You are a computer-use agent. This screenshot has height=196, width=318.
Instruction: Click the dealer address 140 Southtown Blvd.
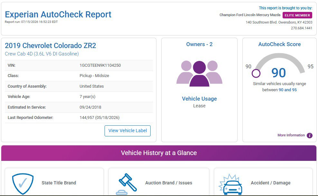pyautogui.click(x=279, y=22)
